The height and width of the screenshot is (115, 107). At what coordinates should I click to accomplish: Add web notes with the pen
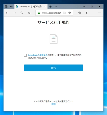87,13
